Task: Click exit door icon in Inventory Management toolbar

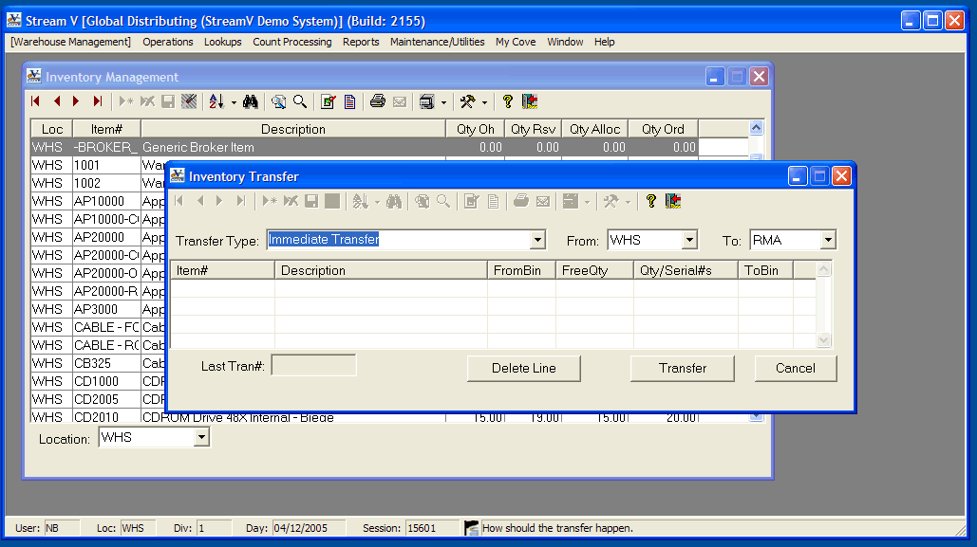Action: 530,101
